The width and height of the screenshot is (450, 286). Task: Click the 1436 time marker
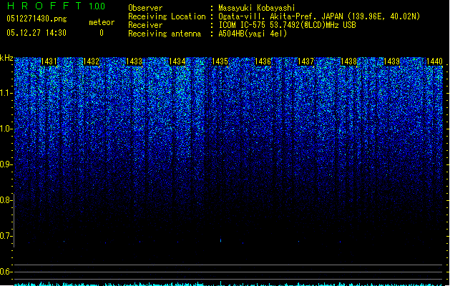tap(263, 61)
